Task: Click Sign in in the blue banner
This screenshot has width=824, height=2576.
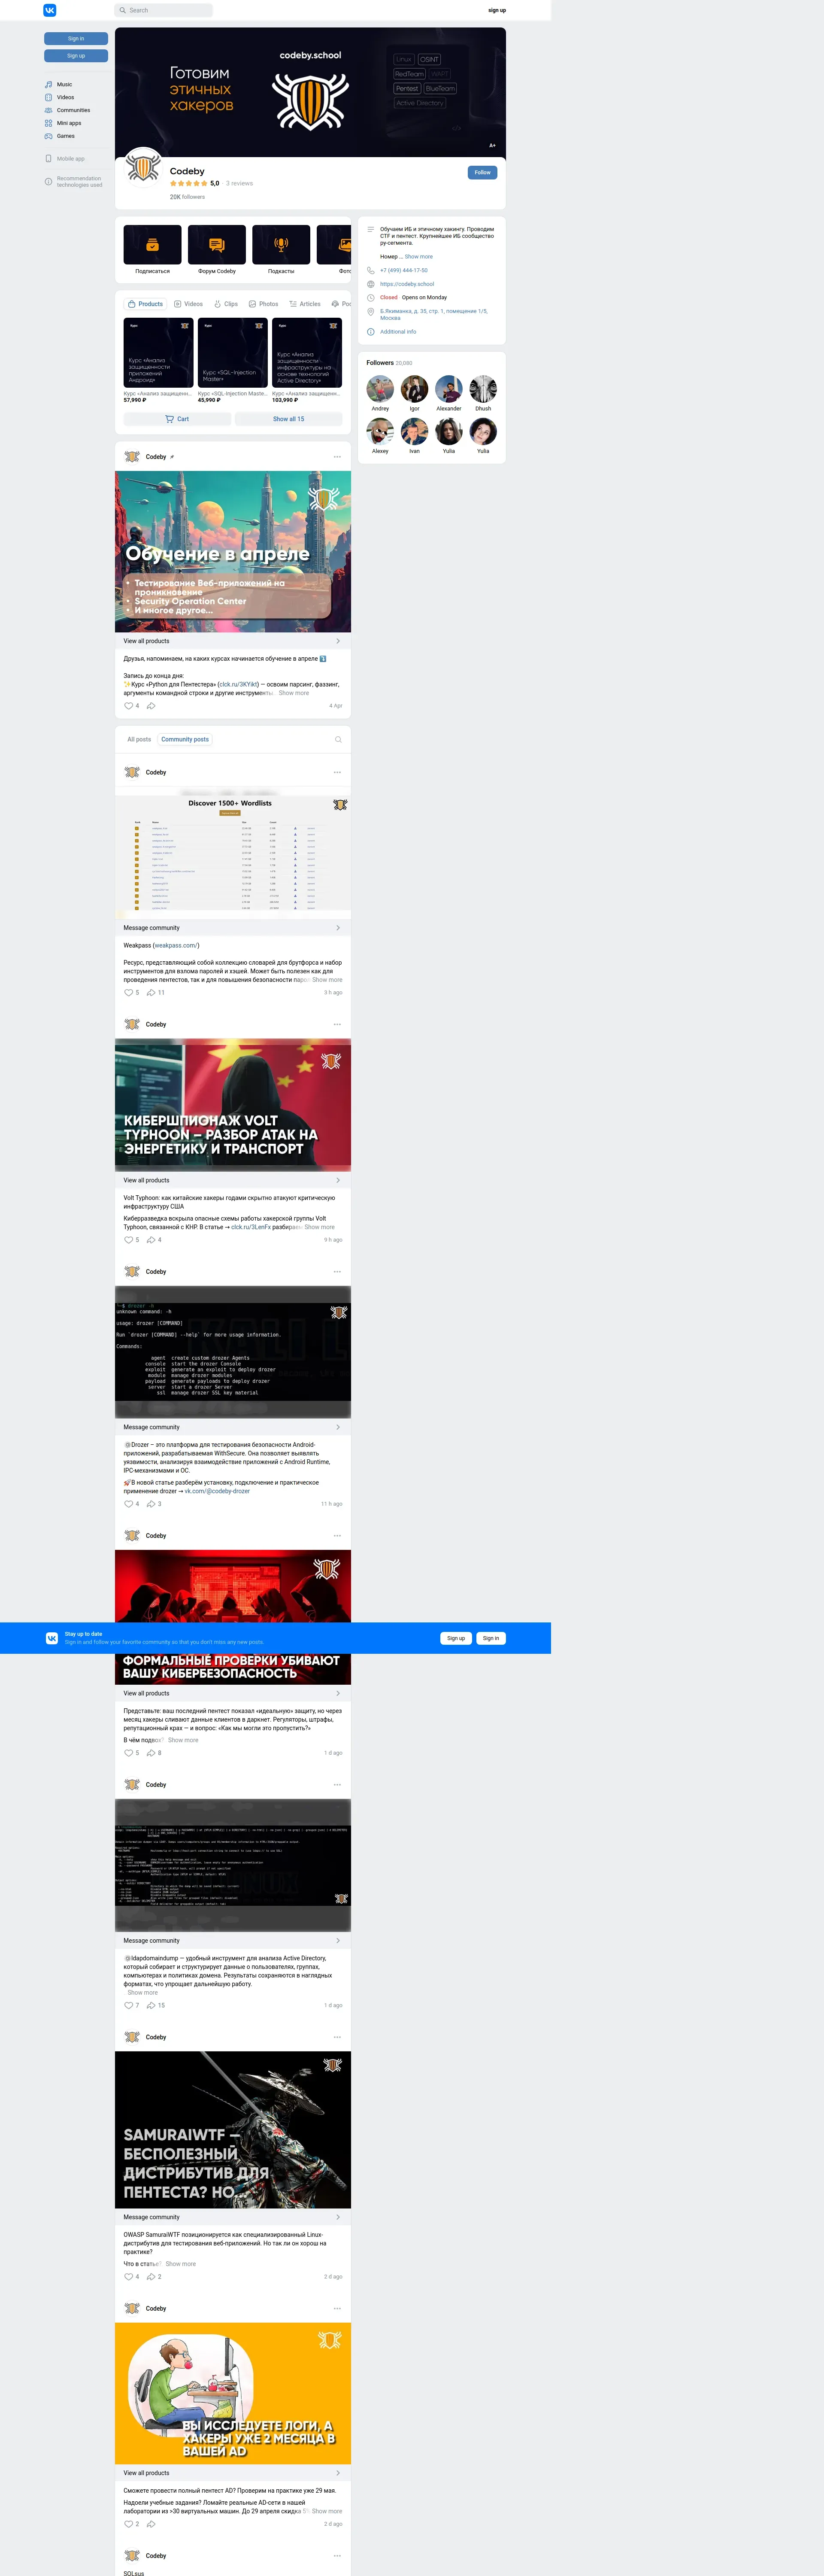Action: point(490,1638)
